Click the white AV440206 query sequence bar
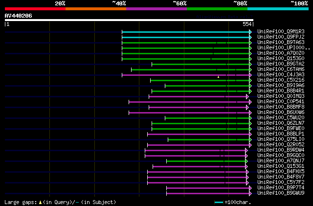 [x=129, y=20]
